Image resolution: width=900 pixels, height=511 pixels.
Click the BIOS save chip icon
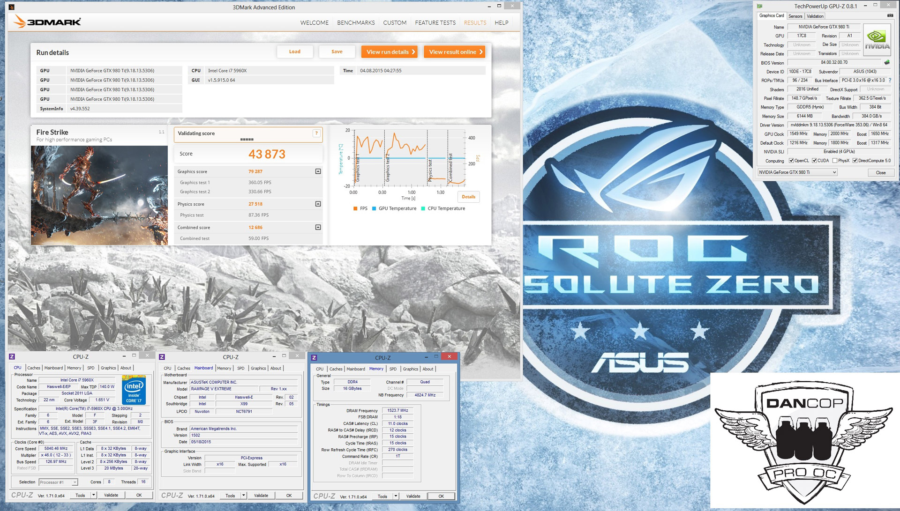pos(887,63)
